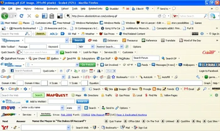Click the AutoFill icon in Google toolbar

[x=159, y=77]
